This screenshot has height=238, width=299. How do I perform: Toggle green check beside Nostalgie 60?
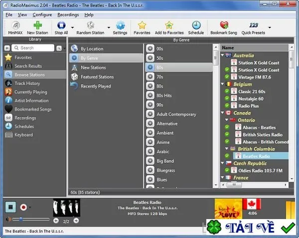pyautogui.click(x=227, y=99)
